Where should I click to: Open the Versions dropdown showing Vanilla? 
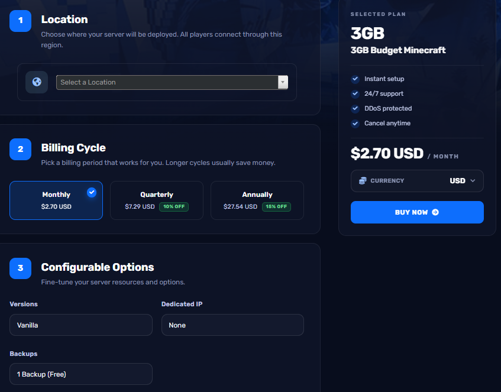pyautogui.click(x=81, y=325)
